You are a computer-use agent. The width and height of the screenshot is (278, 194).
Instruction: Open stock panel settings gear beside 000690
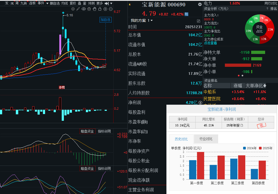200,5
